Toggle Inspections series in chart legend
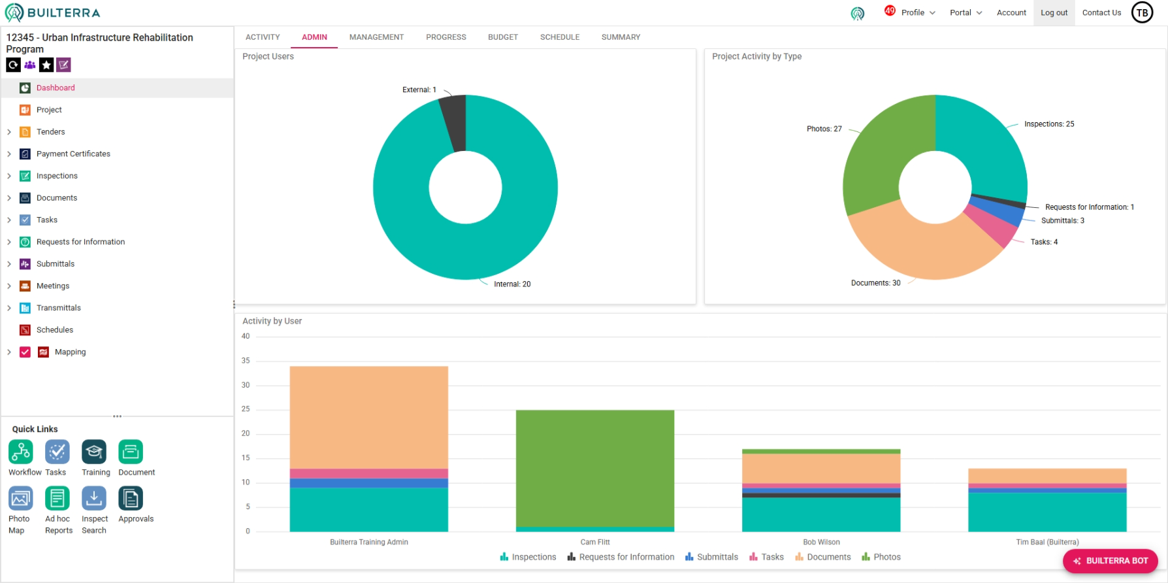Image resolution: width=1168 pixels, height=583 pixels. (x=528, y=557)
